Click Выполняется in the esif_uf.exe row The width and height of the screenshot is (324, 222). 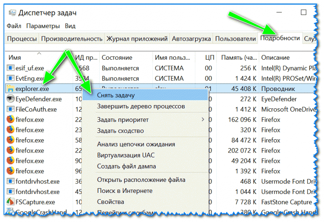pos(120,68)
